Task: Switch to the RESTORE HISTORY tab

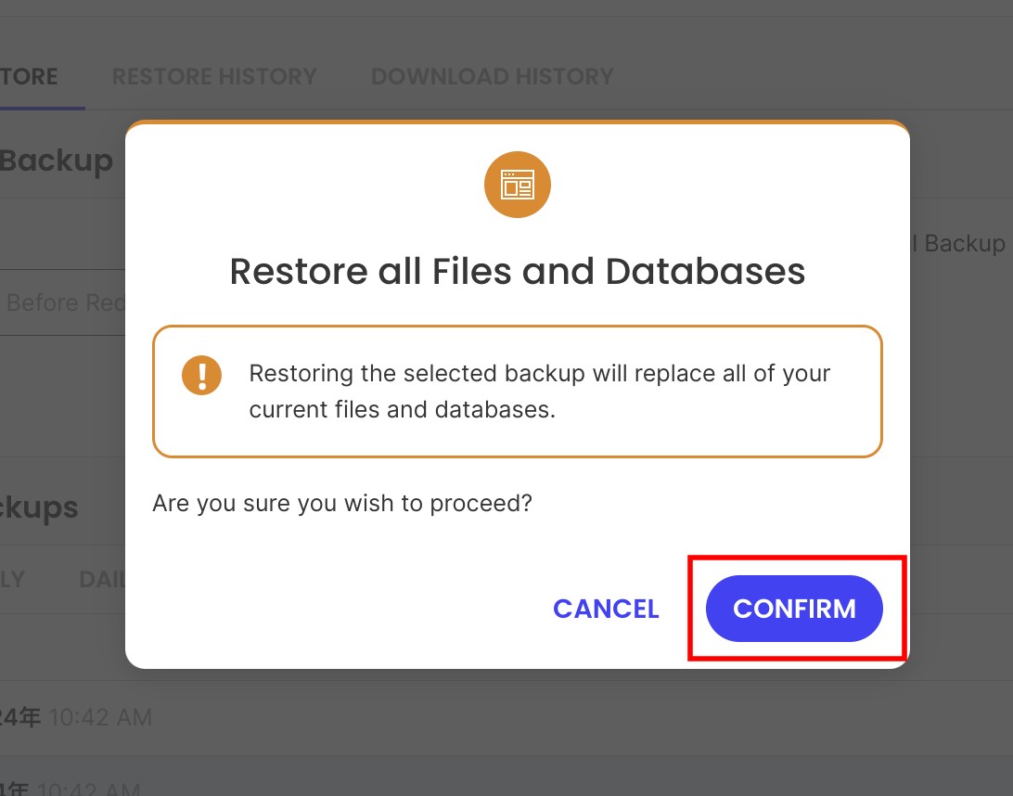Action: coord(214,76)
